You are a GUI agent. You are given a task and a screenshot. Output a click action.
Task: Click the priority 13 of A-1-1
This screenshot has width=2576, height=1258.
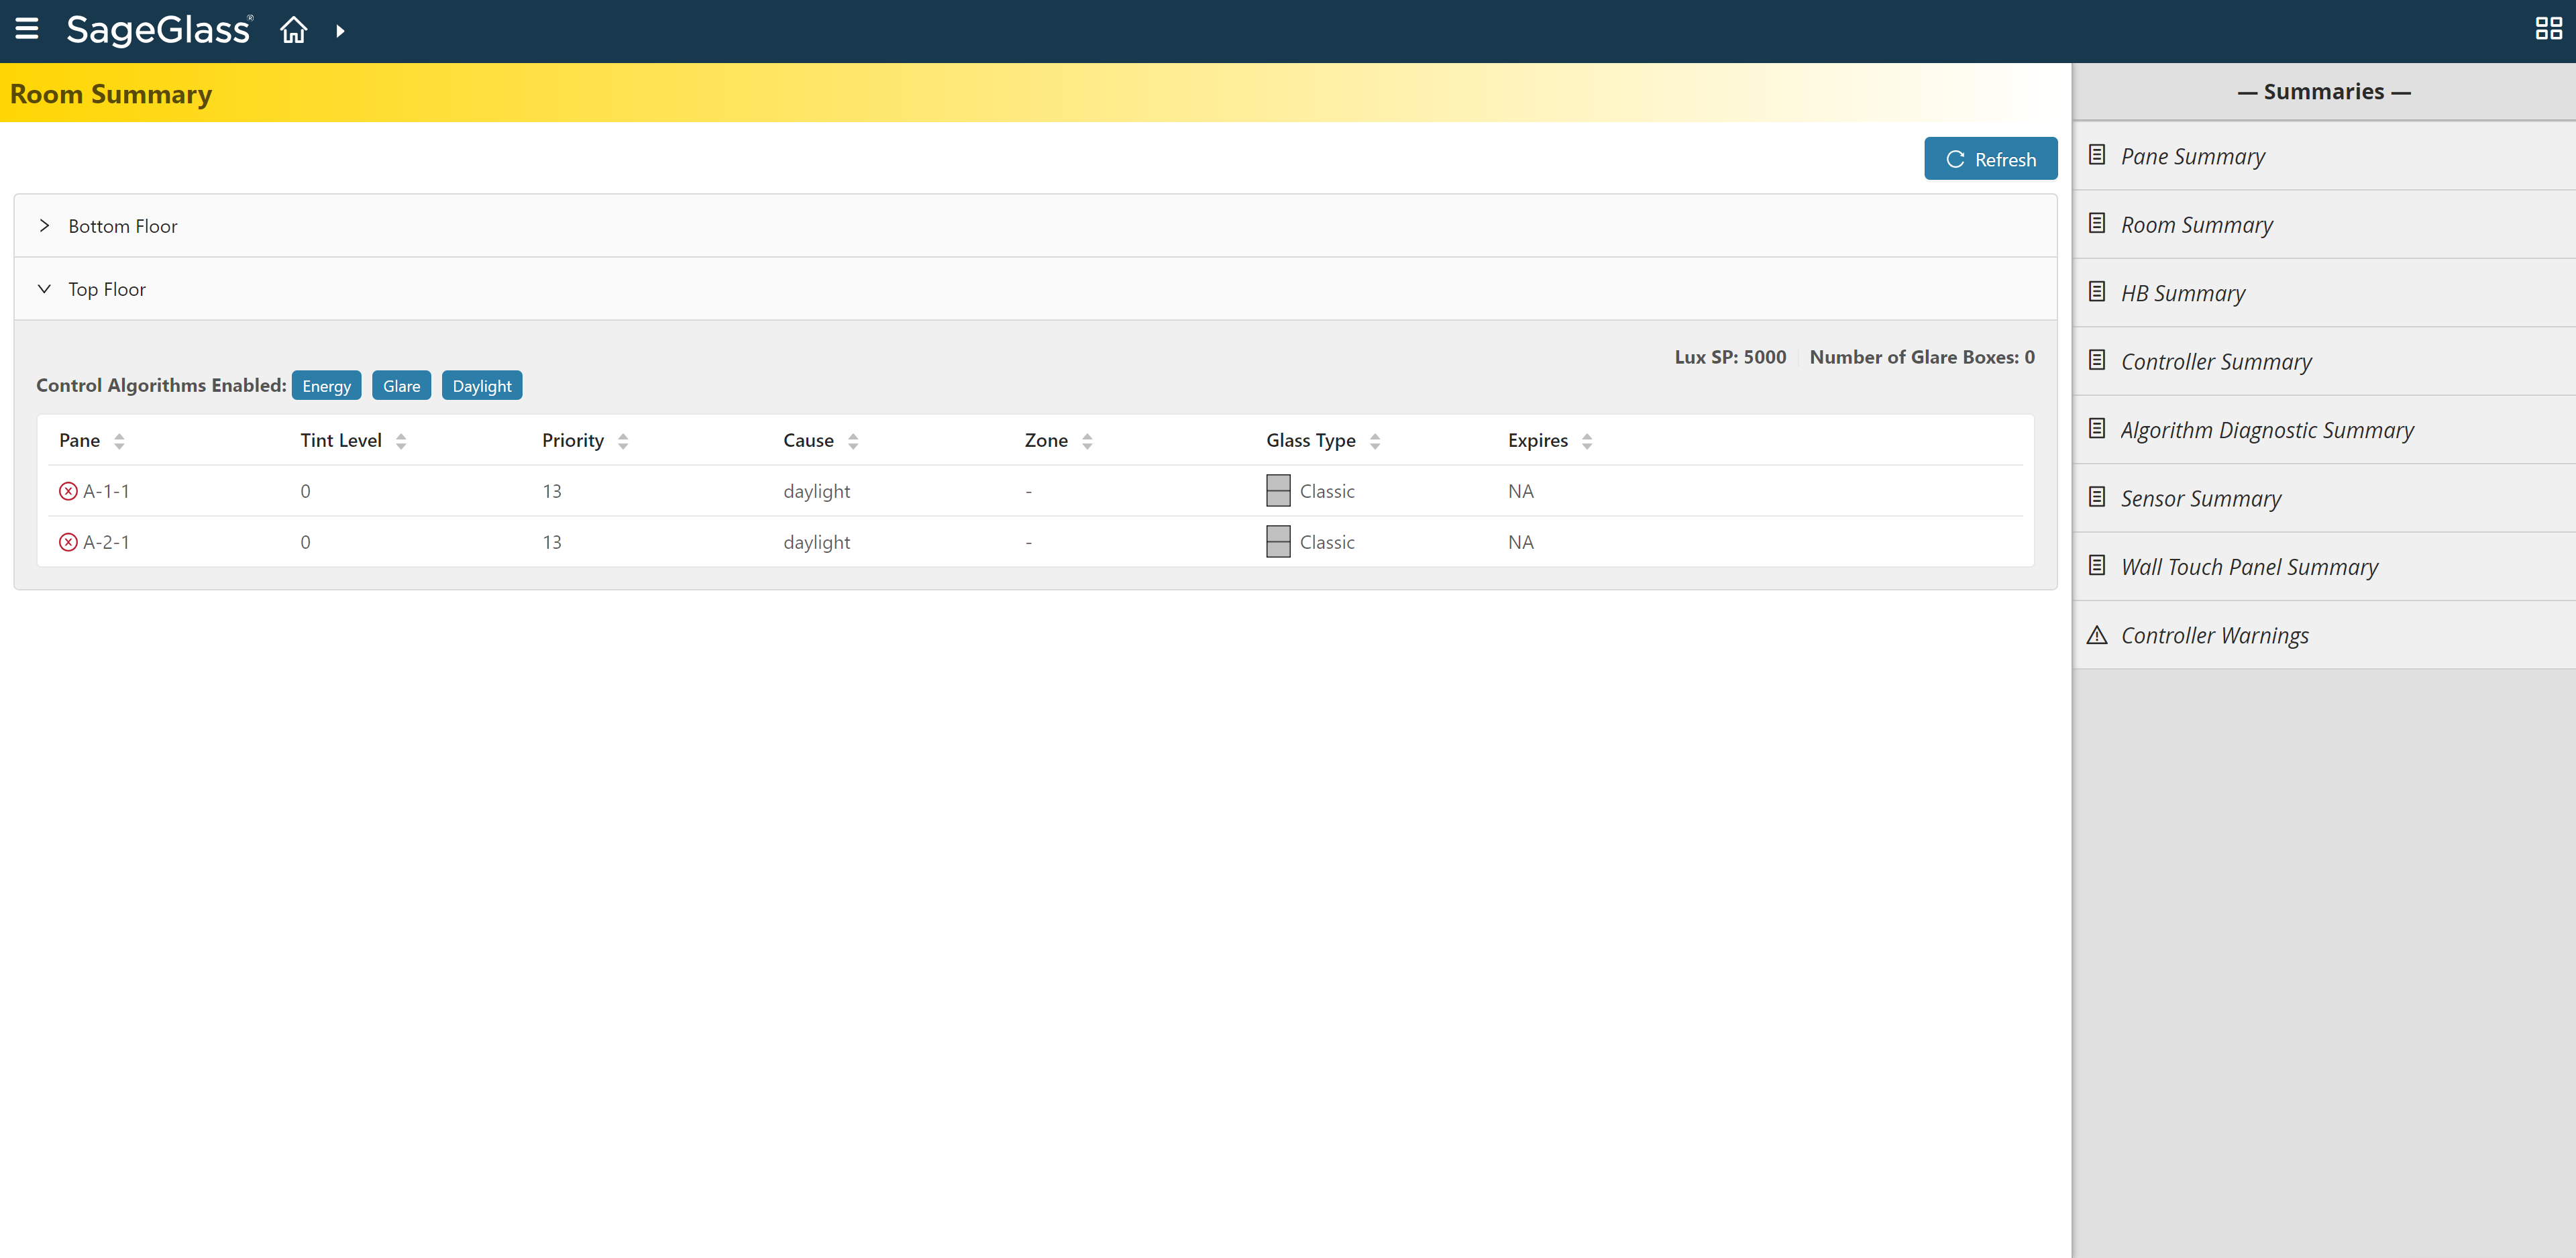tap(552, 491)
